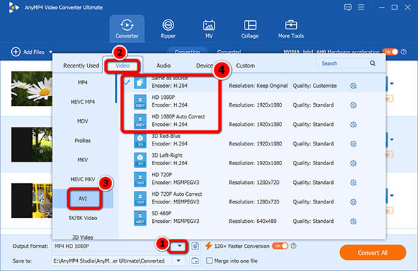This screenshot has height=271, width=418.
Task: Open settings gear for SD 480P profile
Action: (x=353, y=221)
